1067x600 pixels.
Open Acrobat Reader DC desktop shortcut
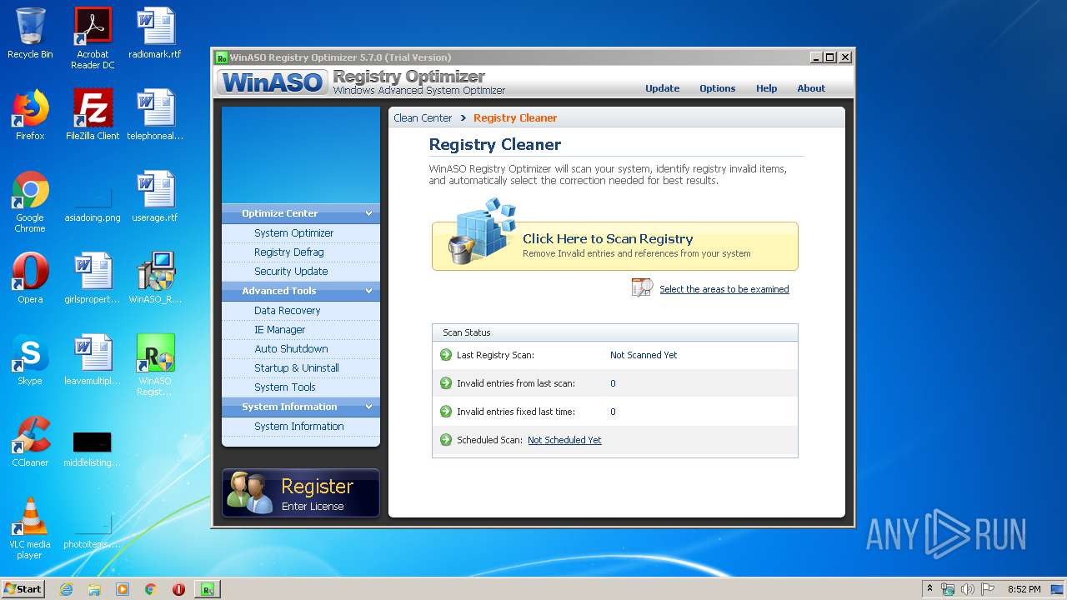pyautogui.click(x=93, y=39)
